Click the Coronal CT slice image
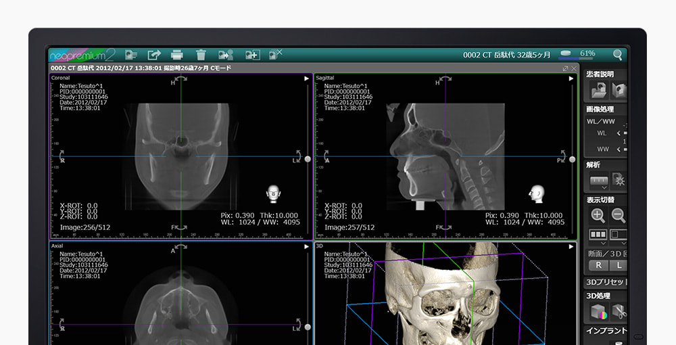Viewport: 676px width, 345px height. 181,156
